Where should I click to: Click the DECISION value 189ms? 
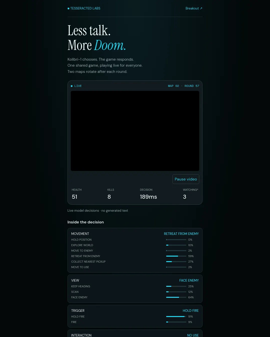(148, 197)
